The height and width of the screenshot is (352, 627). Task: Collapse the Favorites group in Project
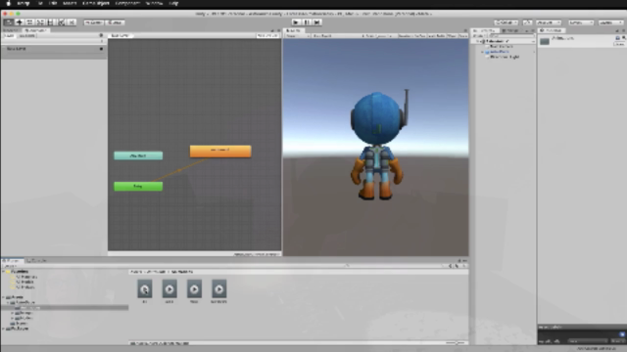tap(4, 272)
